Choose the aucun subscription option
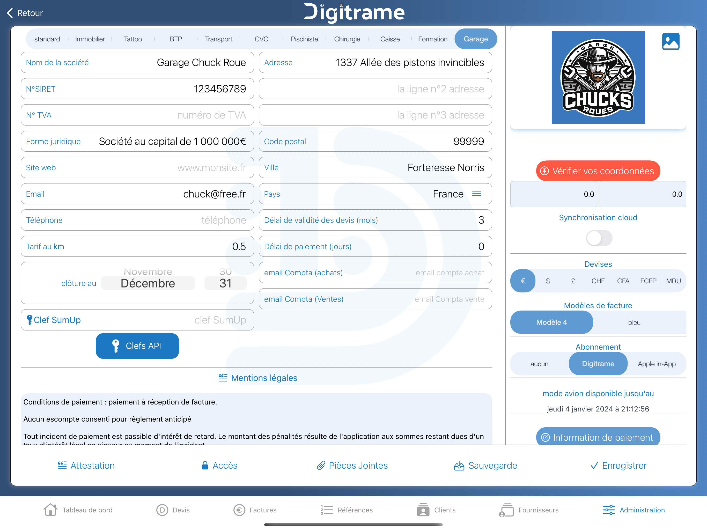 (540, 364)
